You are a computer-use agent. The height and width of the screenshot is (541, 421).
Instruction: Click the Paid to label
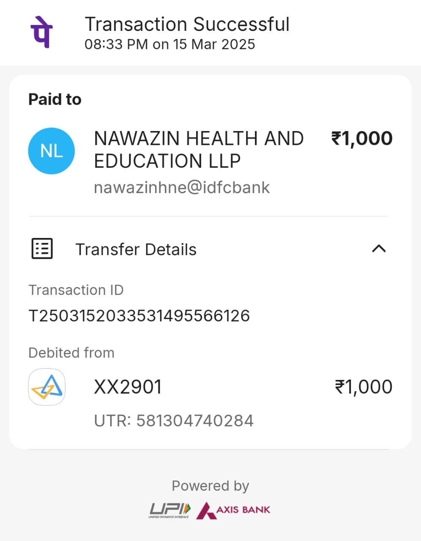(x=55, y=99)
